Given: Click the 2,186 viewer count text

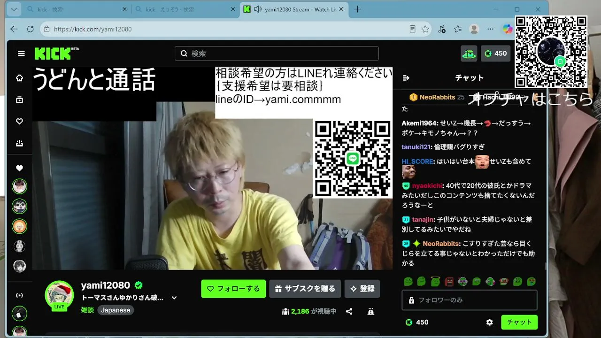Looking at the screenshot, I should 300,311.
